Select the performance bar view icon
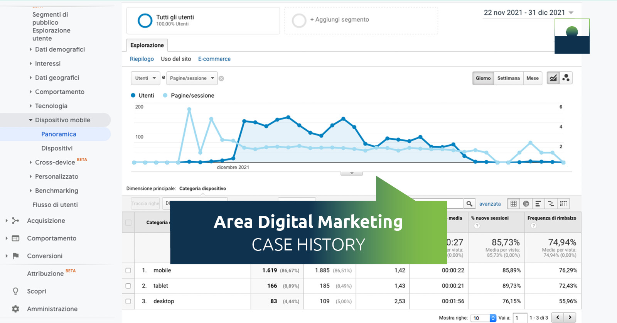The width and height of the screenshot is (617, 323). (x=538, y=204)
